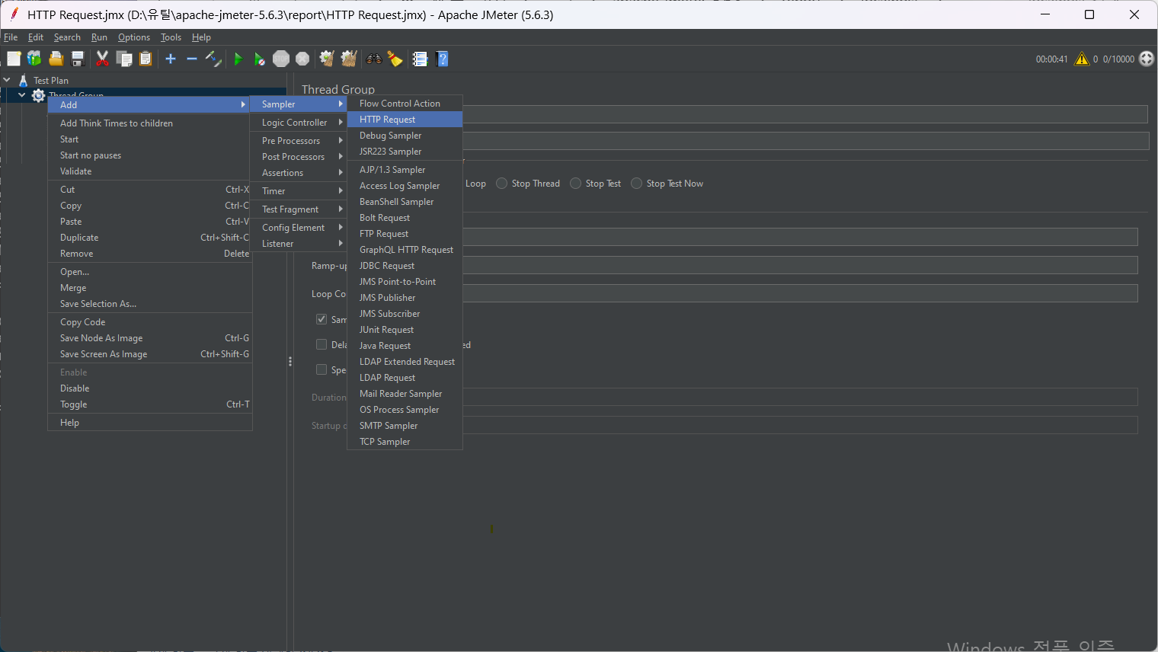Click the Test Plan flask icon

24,80
